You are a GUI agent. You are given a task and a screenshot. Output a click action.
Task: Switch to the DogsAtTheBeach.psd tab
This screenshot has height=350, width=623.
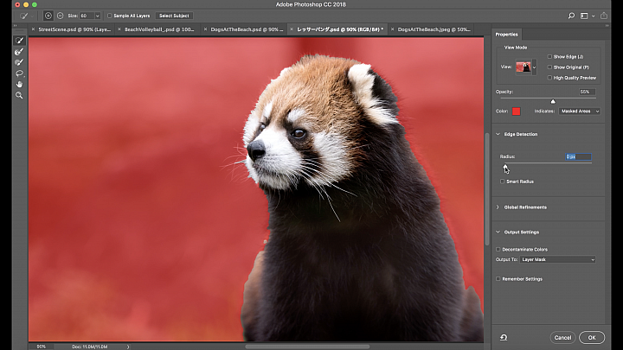(247, 29)
